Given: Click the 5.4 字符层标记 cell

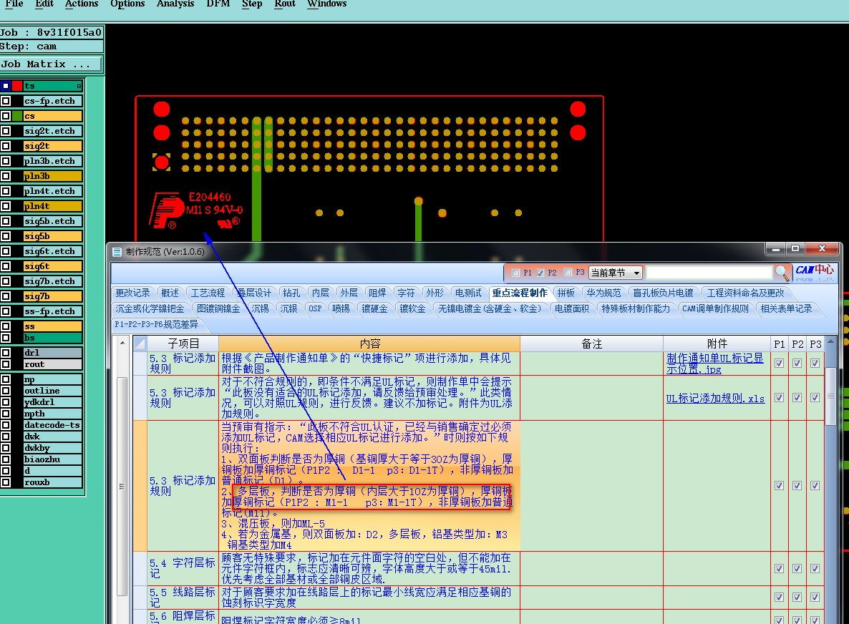Looking at the screenshot, I should coord(183,568).
